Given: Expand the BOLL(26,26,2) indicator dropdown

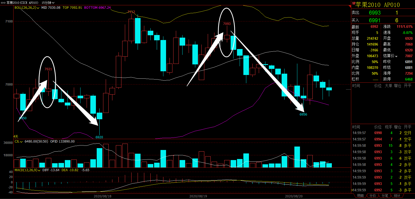Looking at the screenshot, I should point(38,8).
